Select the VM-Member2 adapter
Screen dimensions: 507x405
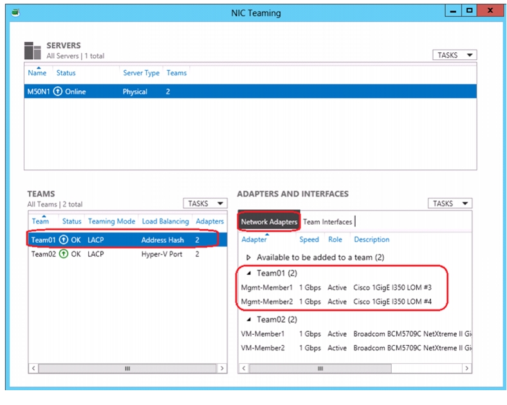tap(355, 348)
